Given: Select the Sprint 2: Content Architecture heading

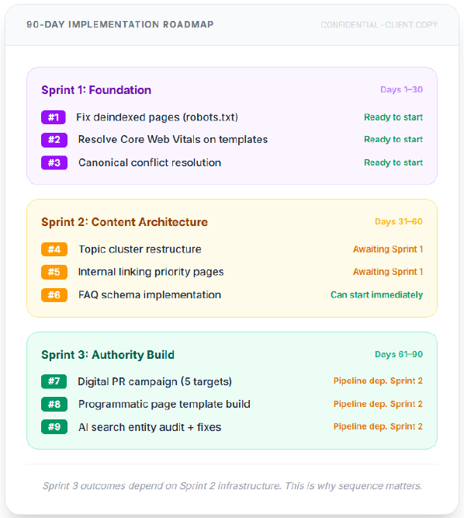Looking at the screenshot, I should tap(124, 222).
